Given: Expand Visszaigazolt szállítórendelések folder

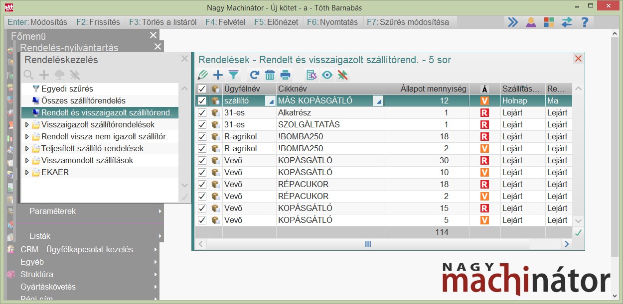Looking at the screenshot, I should click(x=27, y=125).
